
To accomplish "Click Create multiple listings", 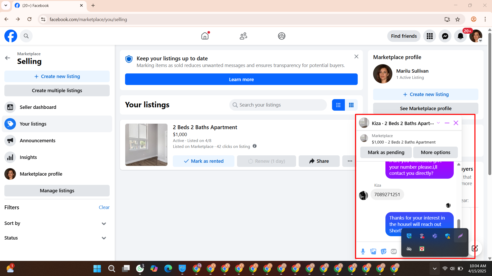I will coord(57,90).
